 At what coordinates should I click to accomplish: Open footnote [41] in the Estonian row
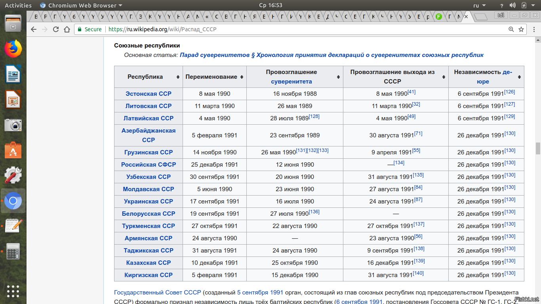(x=411, y=92)
